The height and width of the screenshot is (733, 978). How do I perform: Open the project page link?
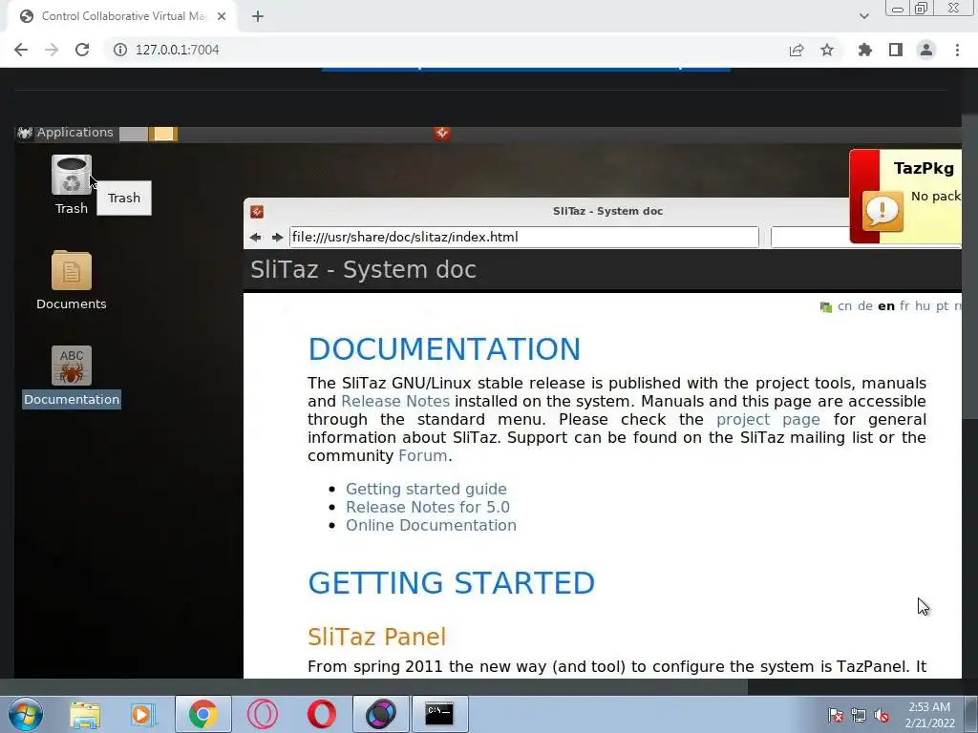click(768, 419)
